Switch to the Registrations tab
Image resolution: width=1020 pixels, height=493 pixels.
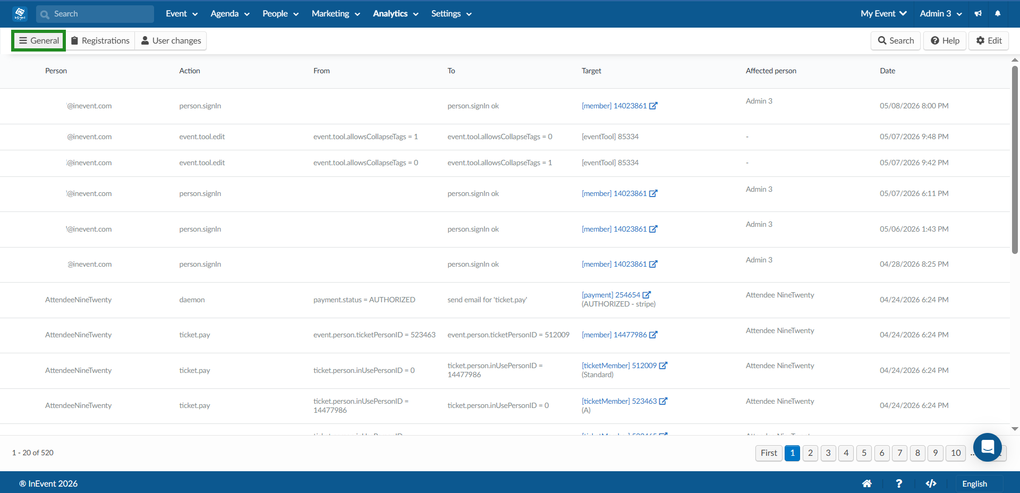coord(100,40)
